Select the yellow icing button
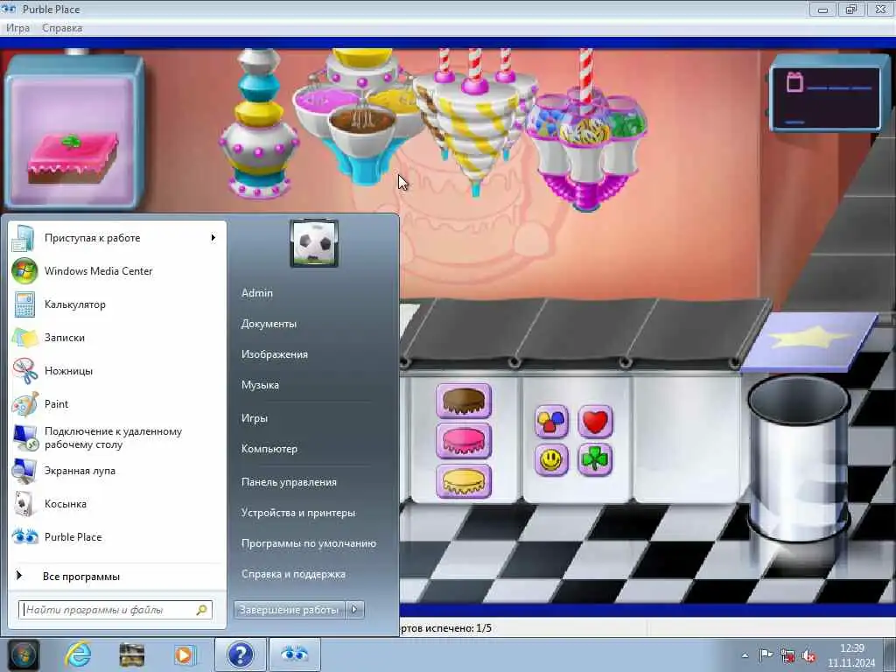 [x=464, y=480]
